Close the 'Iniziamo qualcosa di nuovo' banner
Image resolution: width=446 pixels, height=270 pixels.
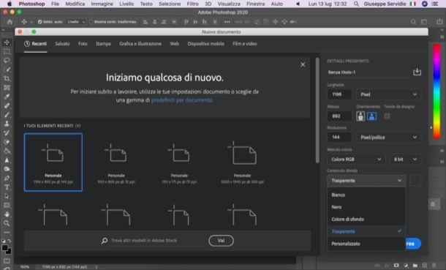[x=303, y=64]
